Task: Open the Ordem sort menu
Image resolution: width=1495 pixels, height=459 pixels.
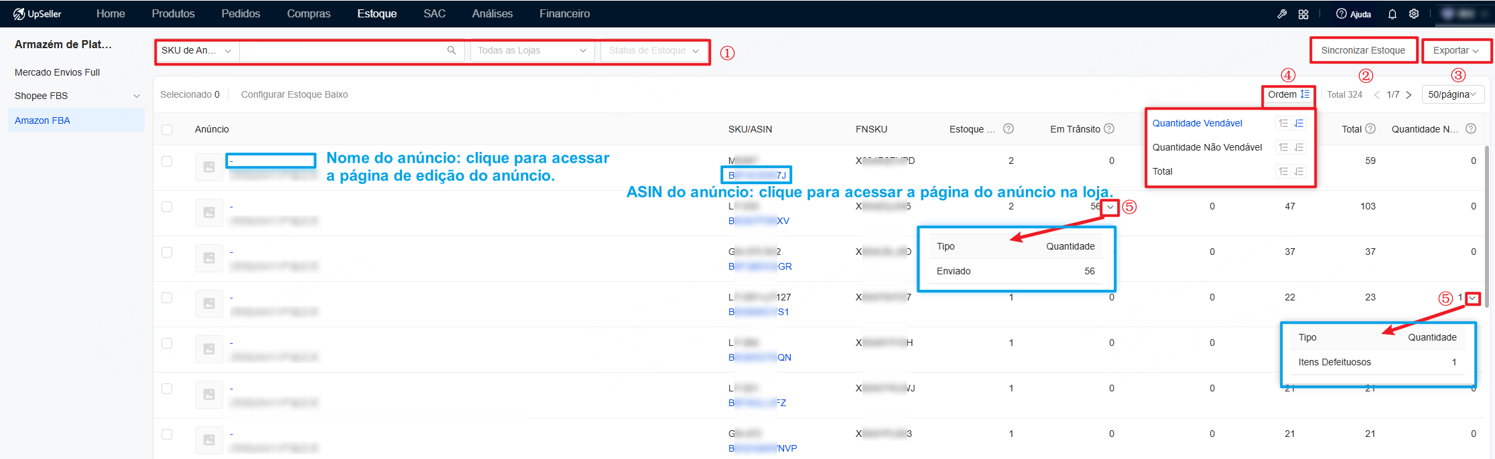Action: [1289, 94]
